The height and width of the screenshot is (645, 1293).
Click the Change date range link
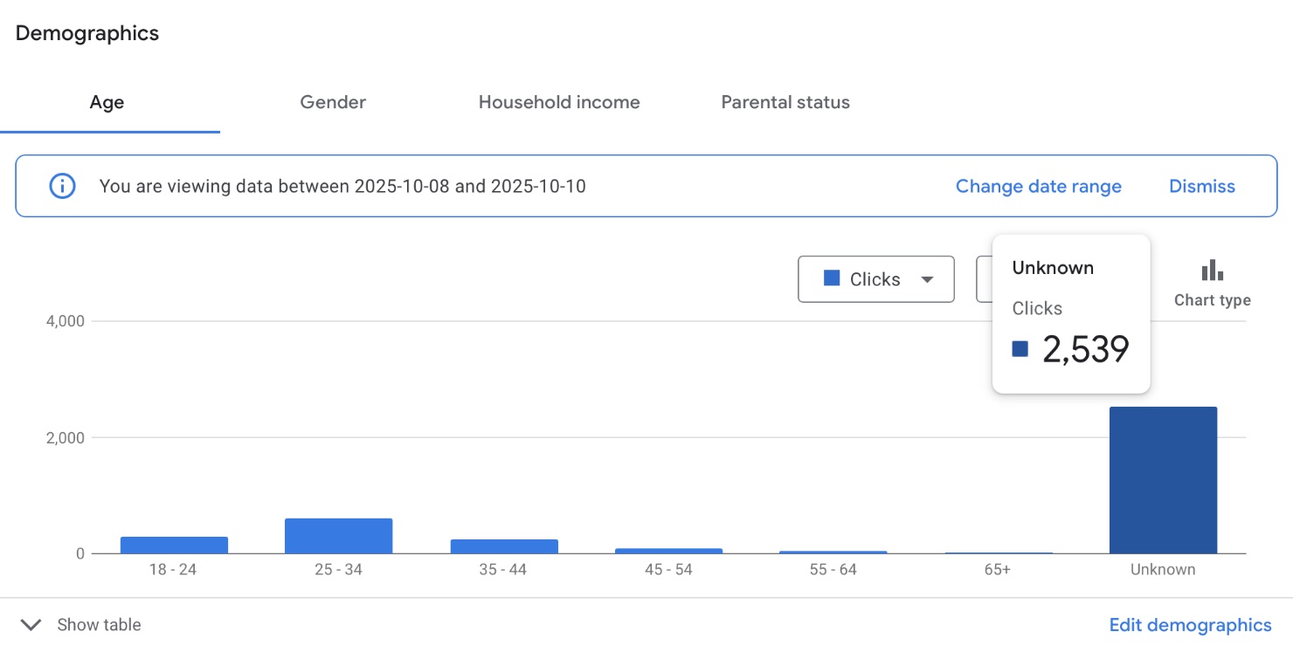click(x=1038, y=186)
